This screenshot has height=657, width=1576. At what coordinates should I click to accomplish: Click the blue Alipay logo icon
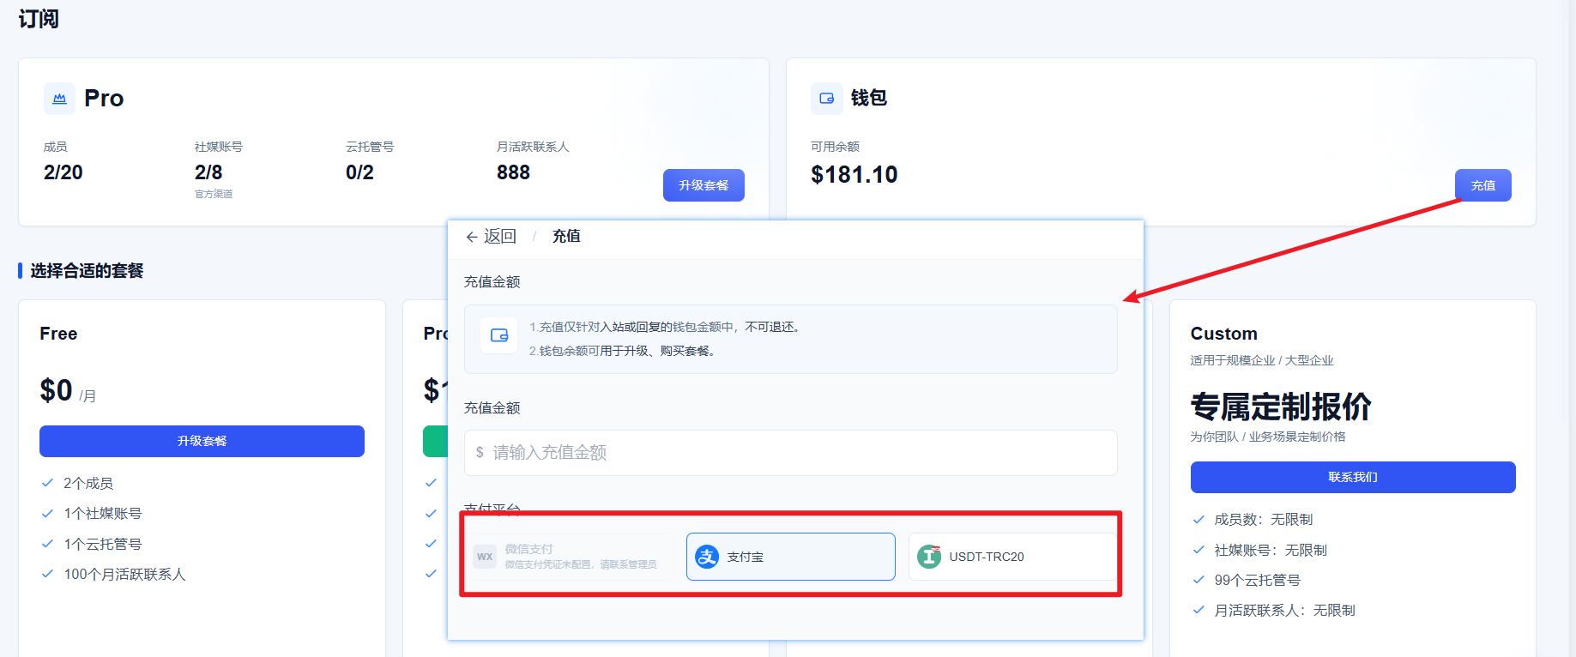(x=707, y=557)
